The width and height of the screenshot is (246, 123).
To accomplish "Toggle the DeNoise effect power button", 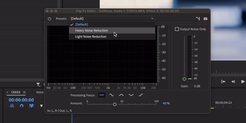I will click(50, 19).
